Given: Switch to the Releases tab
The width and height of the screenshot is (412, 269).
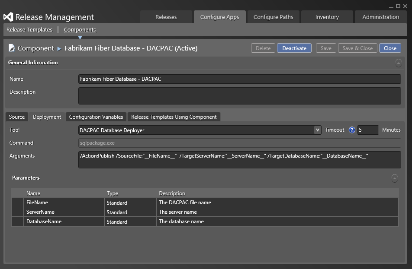Looking at the screenshot, I should pos(166,17).
